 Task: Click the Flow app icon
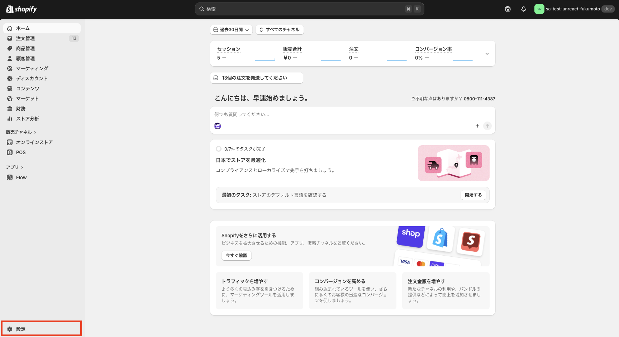point(10,177)
